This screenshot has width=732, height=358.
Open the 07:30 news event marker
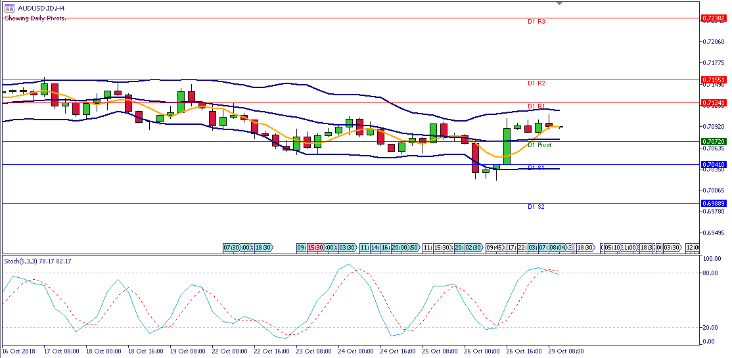[232, 248]
